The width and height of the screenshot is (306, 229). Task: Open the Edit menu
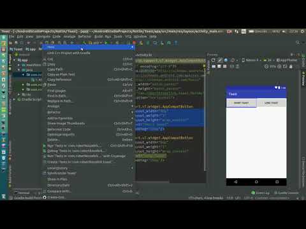point(20,37)
